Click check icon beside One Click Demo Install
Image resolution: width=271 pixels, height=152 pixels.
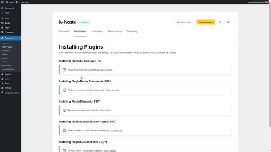pyautogui.click(x=64, y=130)
